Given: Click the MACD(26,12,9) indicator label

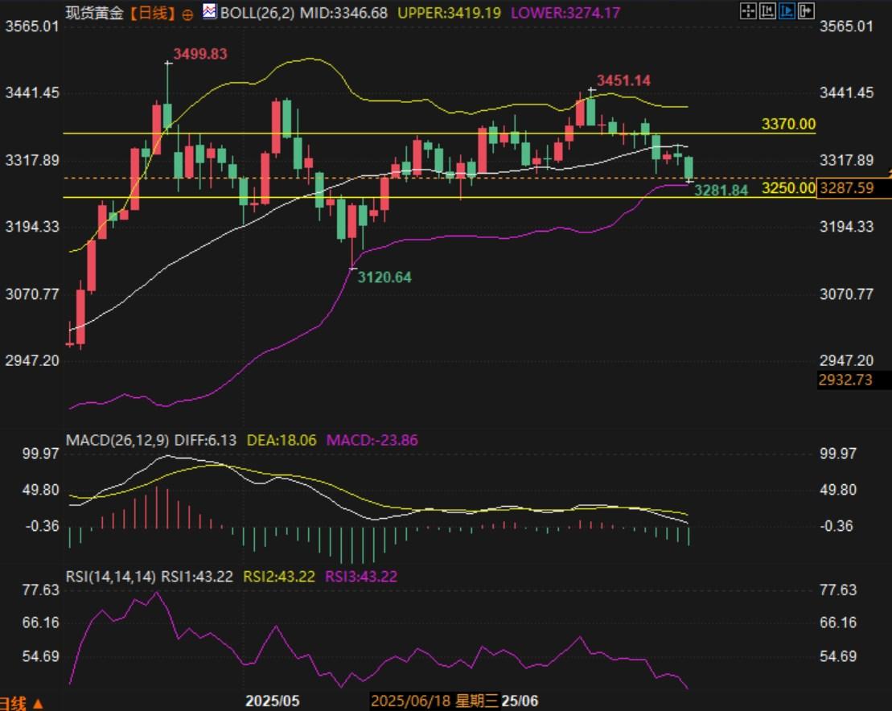Looking at the screenshot, I should [x=117, y=440].
